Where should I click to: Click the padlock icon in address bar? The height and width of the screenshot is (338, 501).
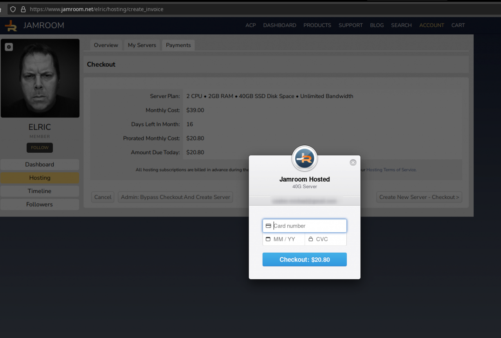(x=23, y=9)
